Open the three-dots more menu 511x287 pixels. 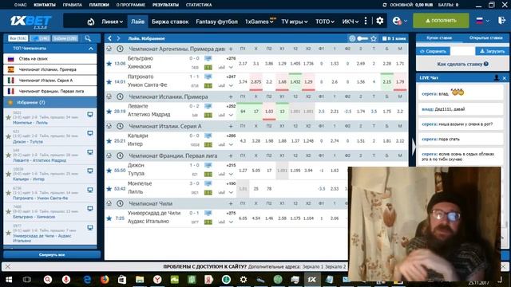(366, 21)
